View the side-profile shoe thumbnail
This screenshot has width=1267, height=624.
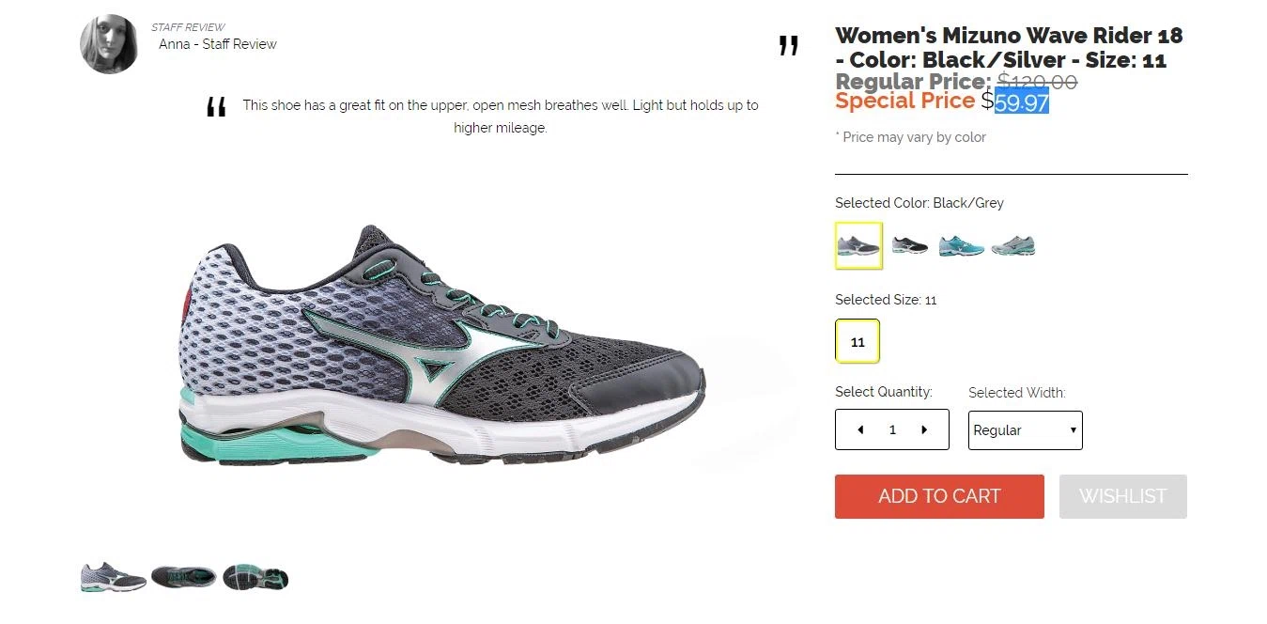114,577
